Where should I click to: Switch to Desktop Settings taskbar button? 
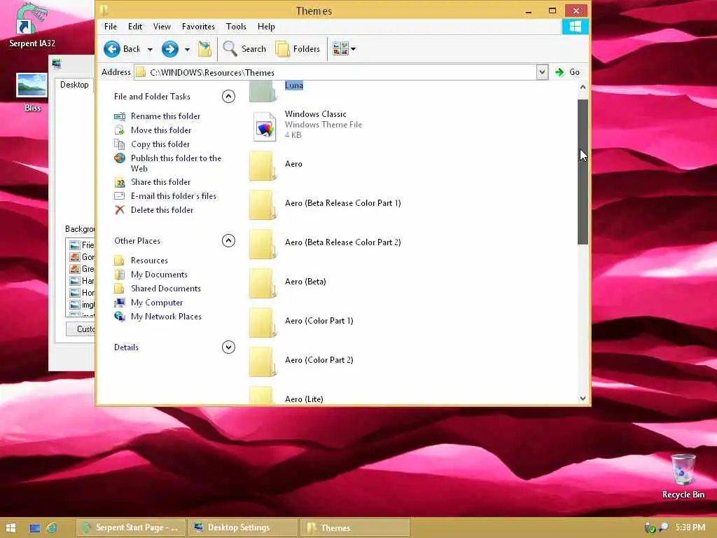click(x=243, y=527)
